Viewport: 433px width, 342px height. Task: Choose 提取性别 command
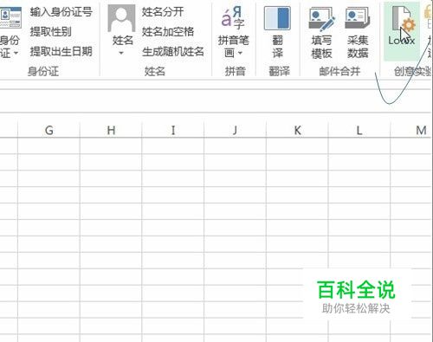pyautogui.click(x=51, y=32)
